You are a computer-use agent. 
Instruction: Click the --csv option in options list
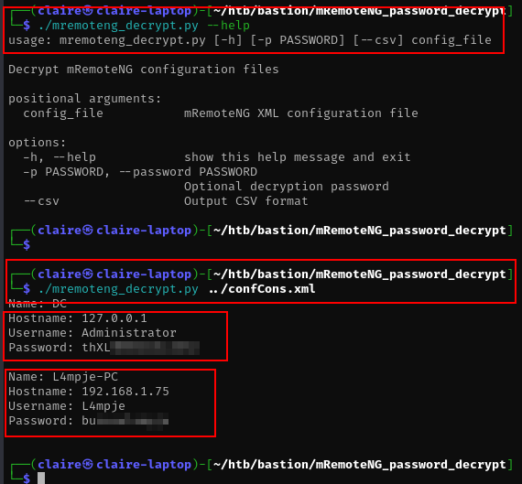[41, 201]
